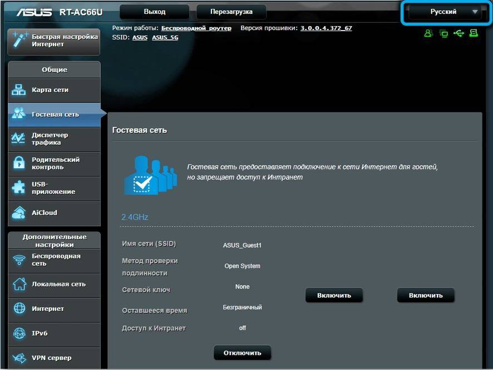The image size is (493, 370).
Task: Click the arrow on the language selector
Action: (475, 12)
